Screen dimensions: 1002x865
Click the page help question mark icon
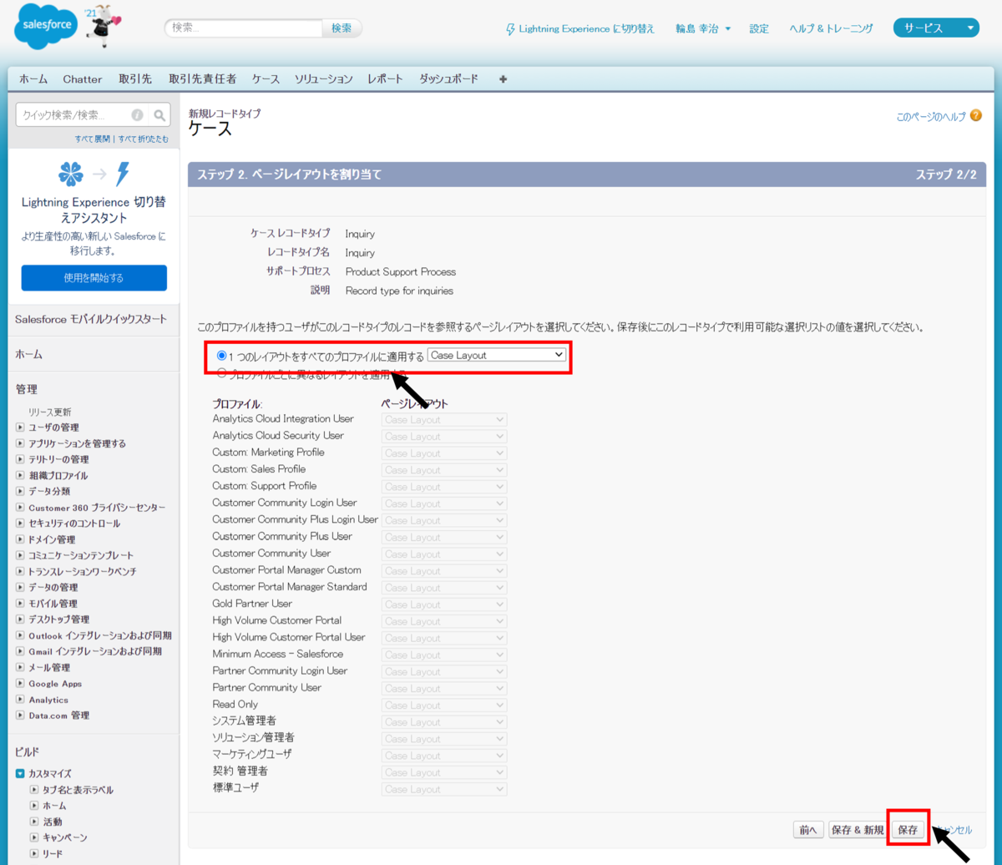976,116
